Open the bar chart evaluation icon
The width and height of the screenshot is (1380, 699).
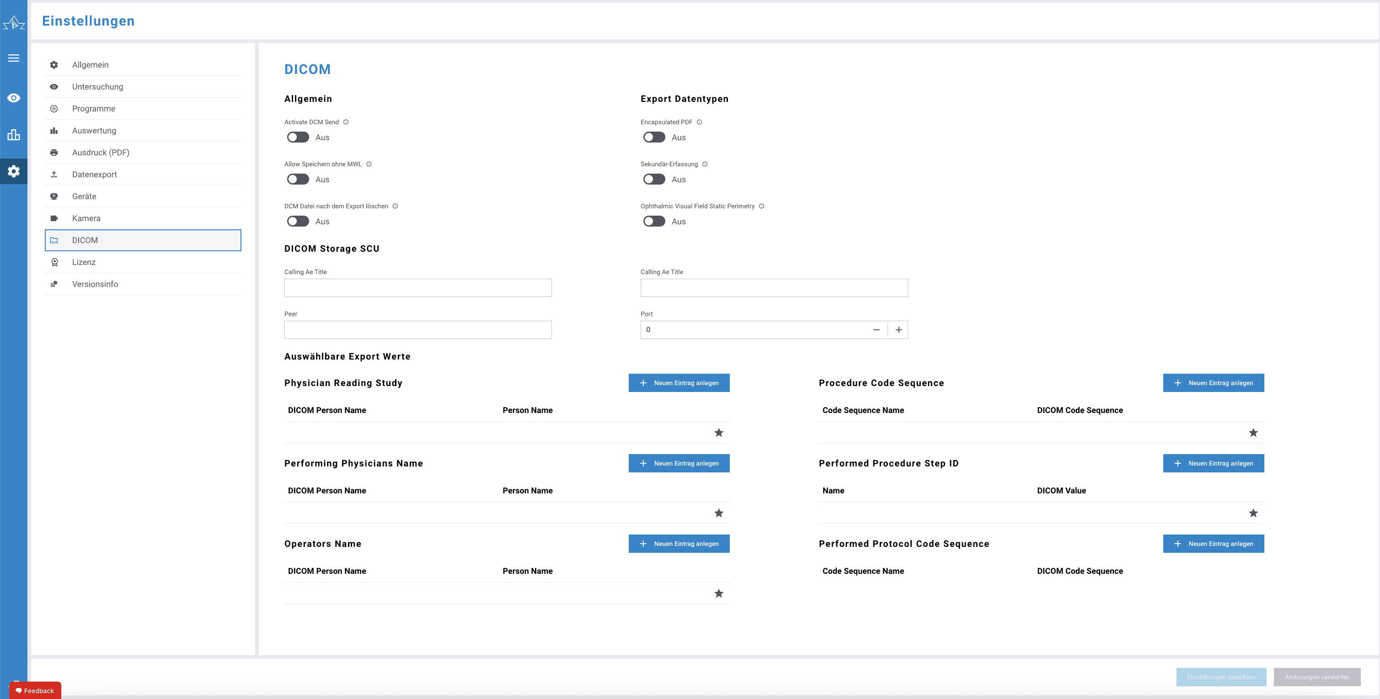pos(14,134)
